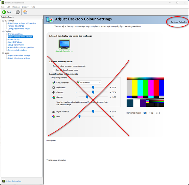
Task: Click the Back arrow icon in toolbar
Action: [4, 12]
